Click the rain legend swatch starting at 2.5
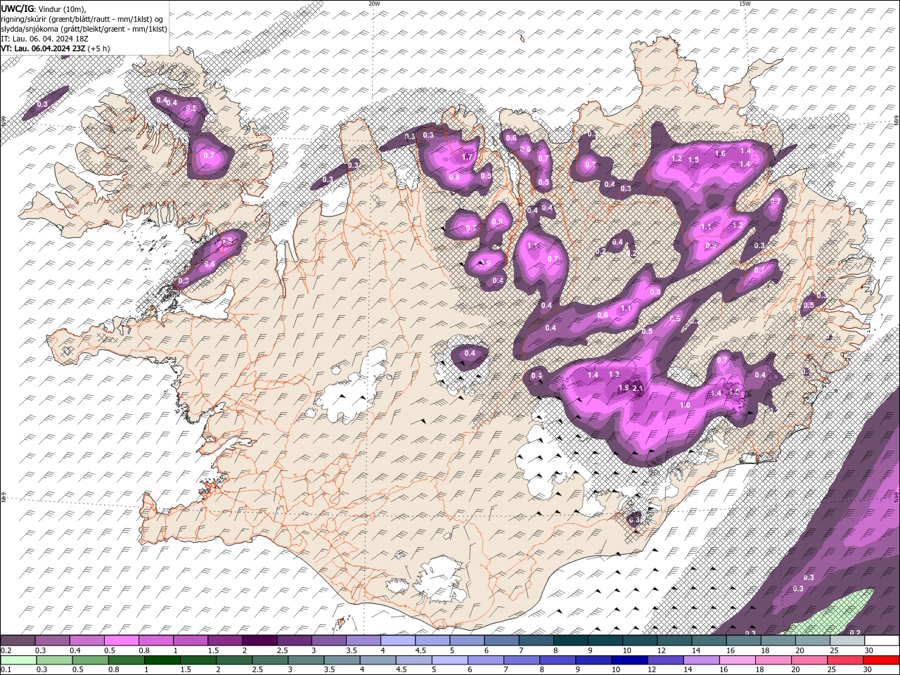The image size is (900, 675). [269, 660]
